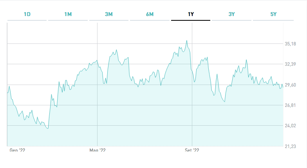Viewport: 307px width, 168px height.
Task: Click the 26,81 price axis label
Action: click(290, 105)
